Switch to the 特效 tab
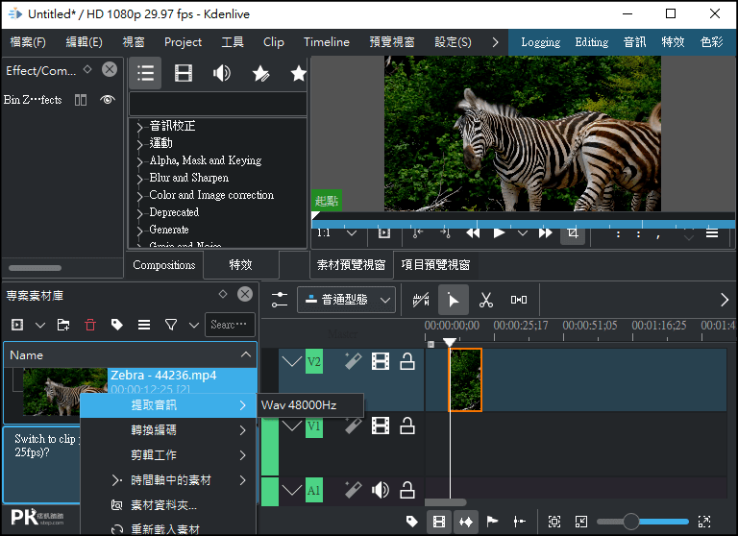738x536 pixels. point(240,265)
